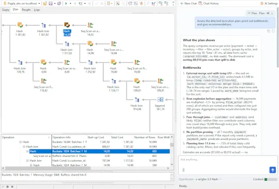Click the open file folder icon
Screen dimensions: 279x189
click(45, 4)
